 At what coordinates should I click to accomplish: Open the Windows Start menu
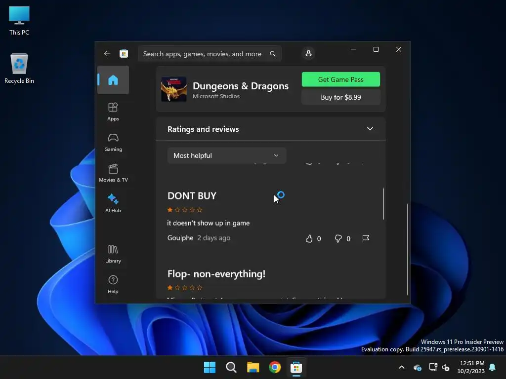(210, 367)
